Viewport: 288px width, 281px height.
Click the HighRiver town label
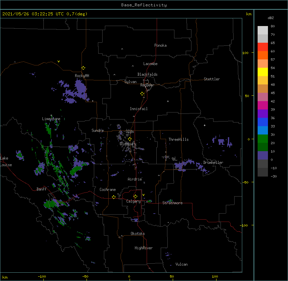pyautogui.click(x=144, y=248)
